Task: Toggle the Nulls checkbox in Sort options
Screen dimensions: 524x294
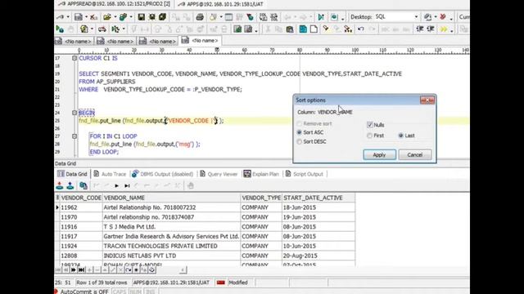Action: pyautogui.click(x=369, y=125)
